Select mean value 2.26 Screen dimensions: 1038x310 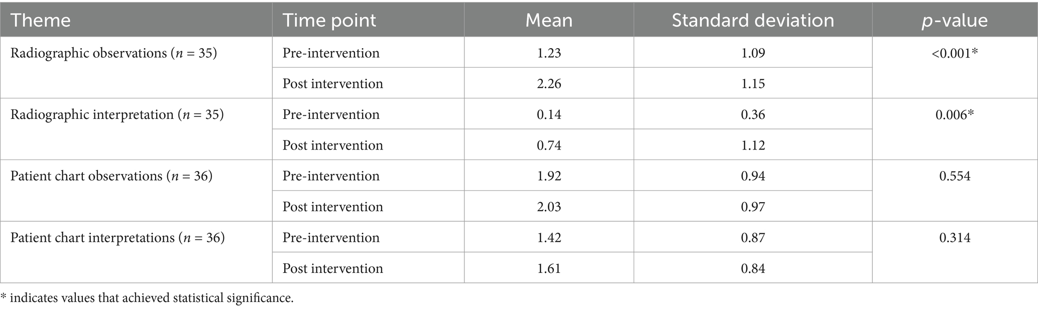coord(549,83)
